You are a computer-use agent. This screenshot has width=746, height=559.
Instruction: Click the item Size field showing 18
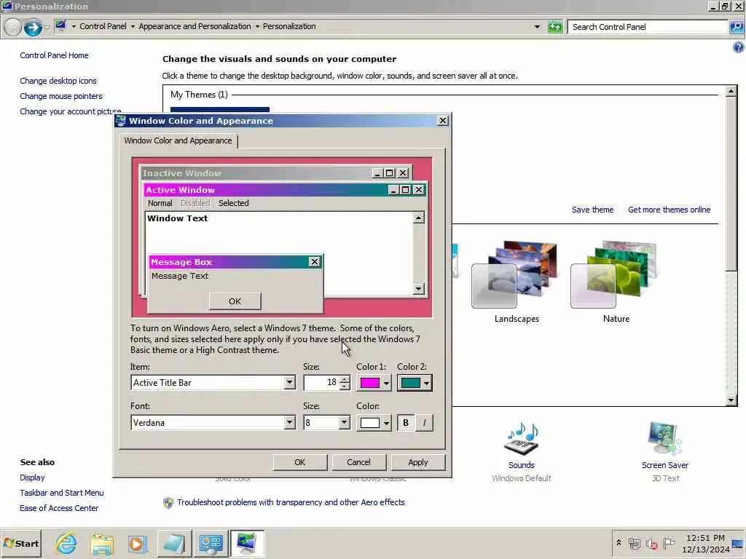point(321,383)
